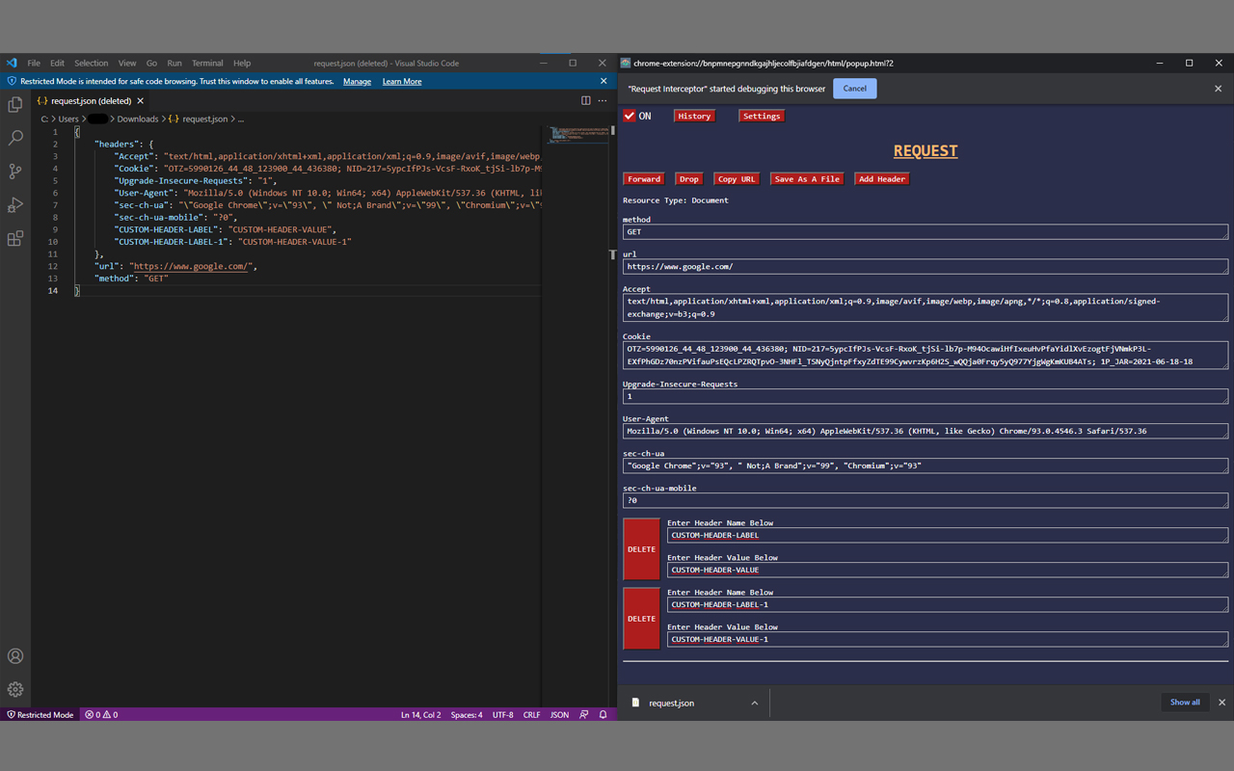The height and width of the screenshot is (771, 1234).
Task: Select the JSON language mode in status bar
Action: [x=559, y=715]
